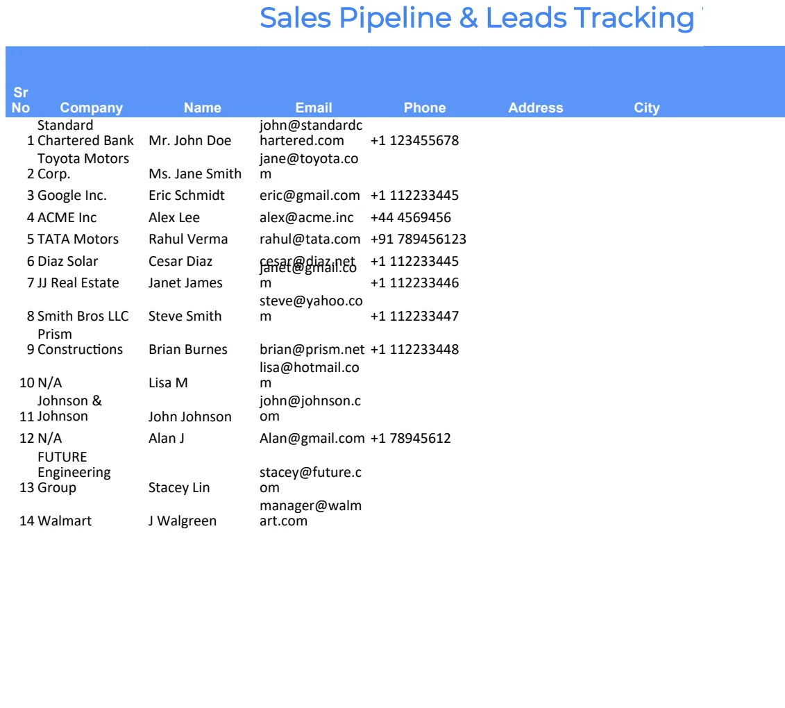Click the manager@walmart.com email cell
785x708 pixels.
[310, 513]
